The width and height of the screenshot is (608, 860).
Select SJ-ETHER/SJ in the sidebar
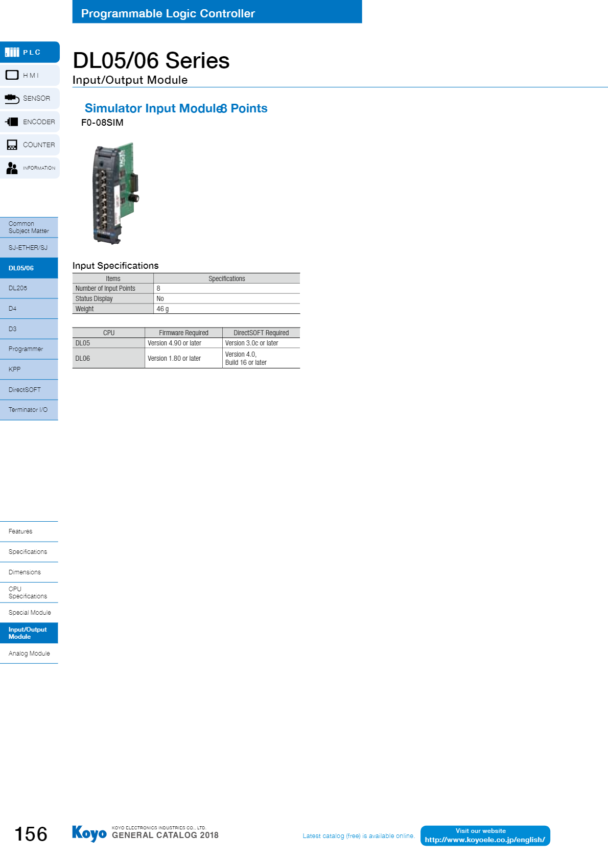point(29,248)
